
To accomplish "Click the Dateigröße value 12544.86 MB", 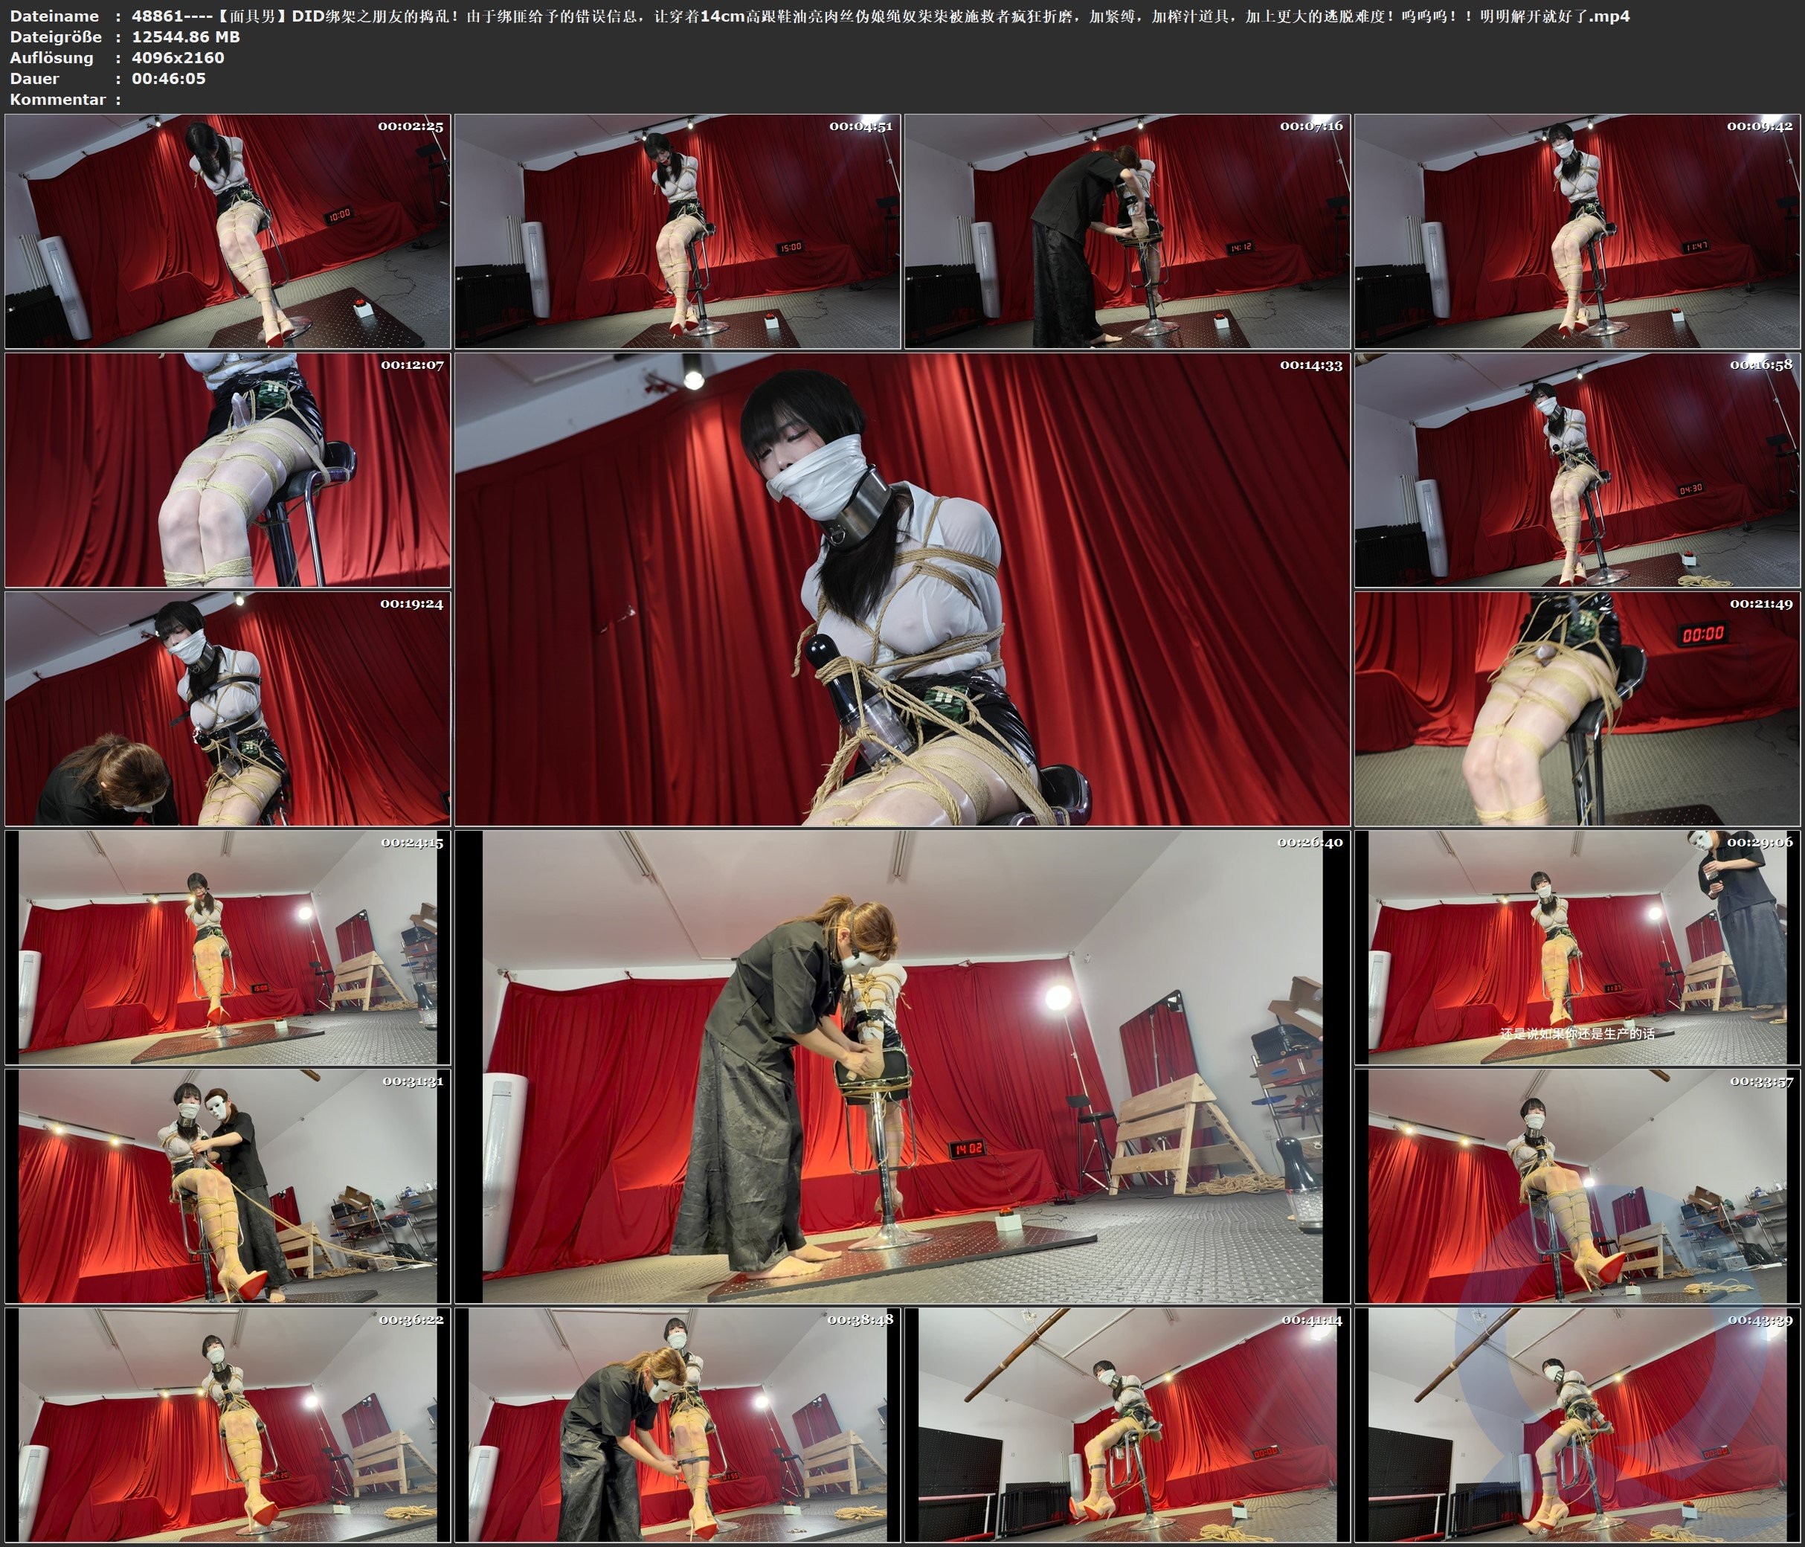I will tap(185, 36).
